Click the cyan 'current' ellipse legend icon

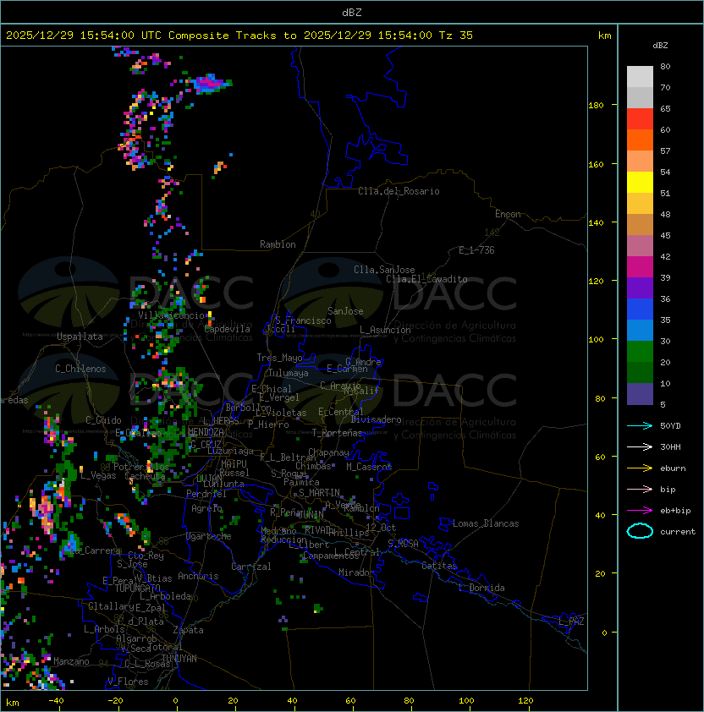coord(640,531)
